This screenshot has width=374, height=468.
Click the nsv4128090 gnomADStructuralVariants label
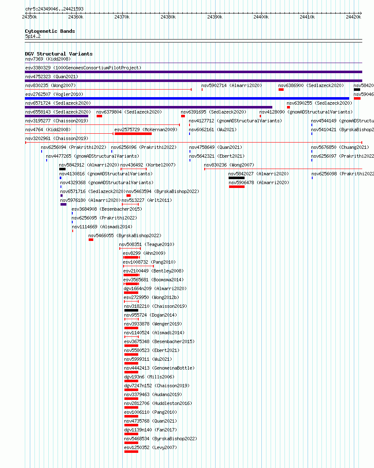pos(306,112)
